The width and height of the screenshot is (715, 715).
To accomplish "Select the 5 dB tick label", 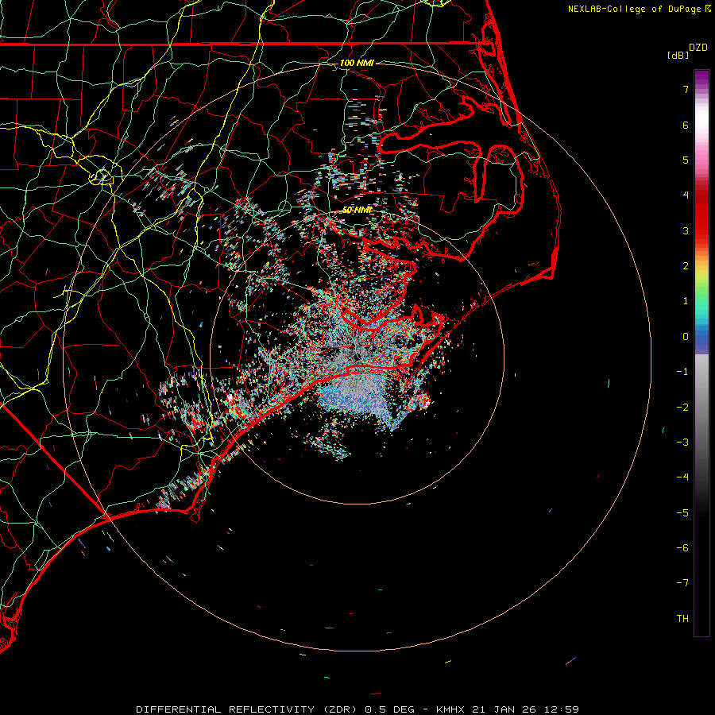I will click(684, 160).
